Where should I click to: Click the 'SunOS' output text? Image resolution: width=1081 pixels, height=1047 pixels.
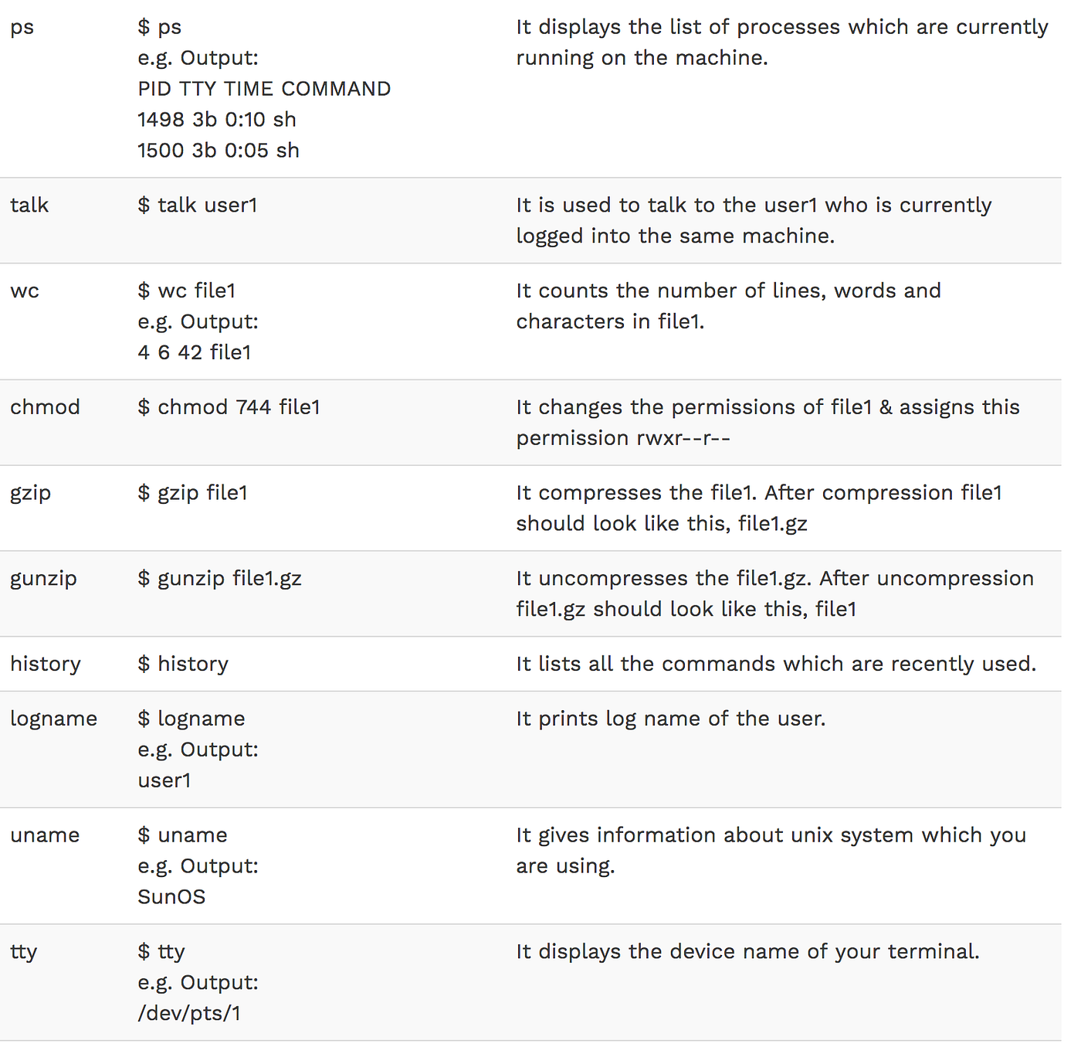[172, 897]
